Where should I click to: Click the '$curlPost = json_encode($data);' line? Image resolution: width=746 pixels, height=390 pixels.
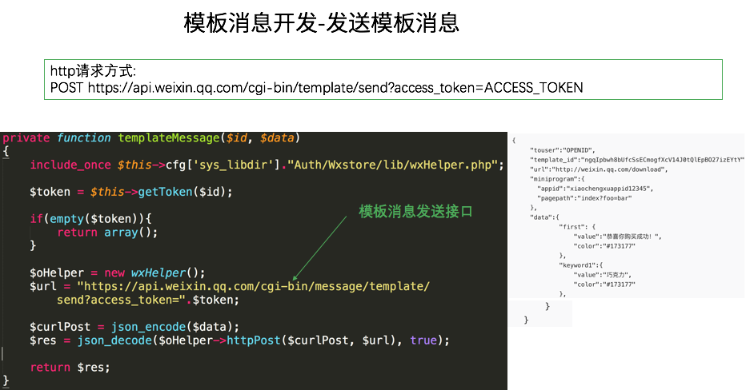[x=134, y=327]
